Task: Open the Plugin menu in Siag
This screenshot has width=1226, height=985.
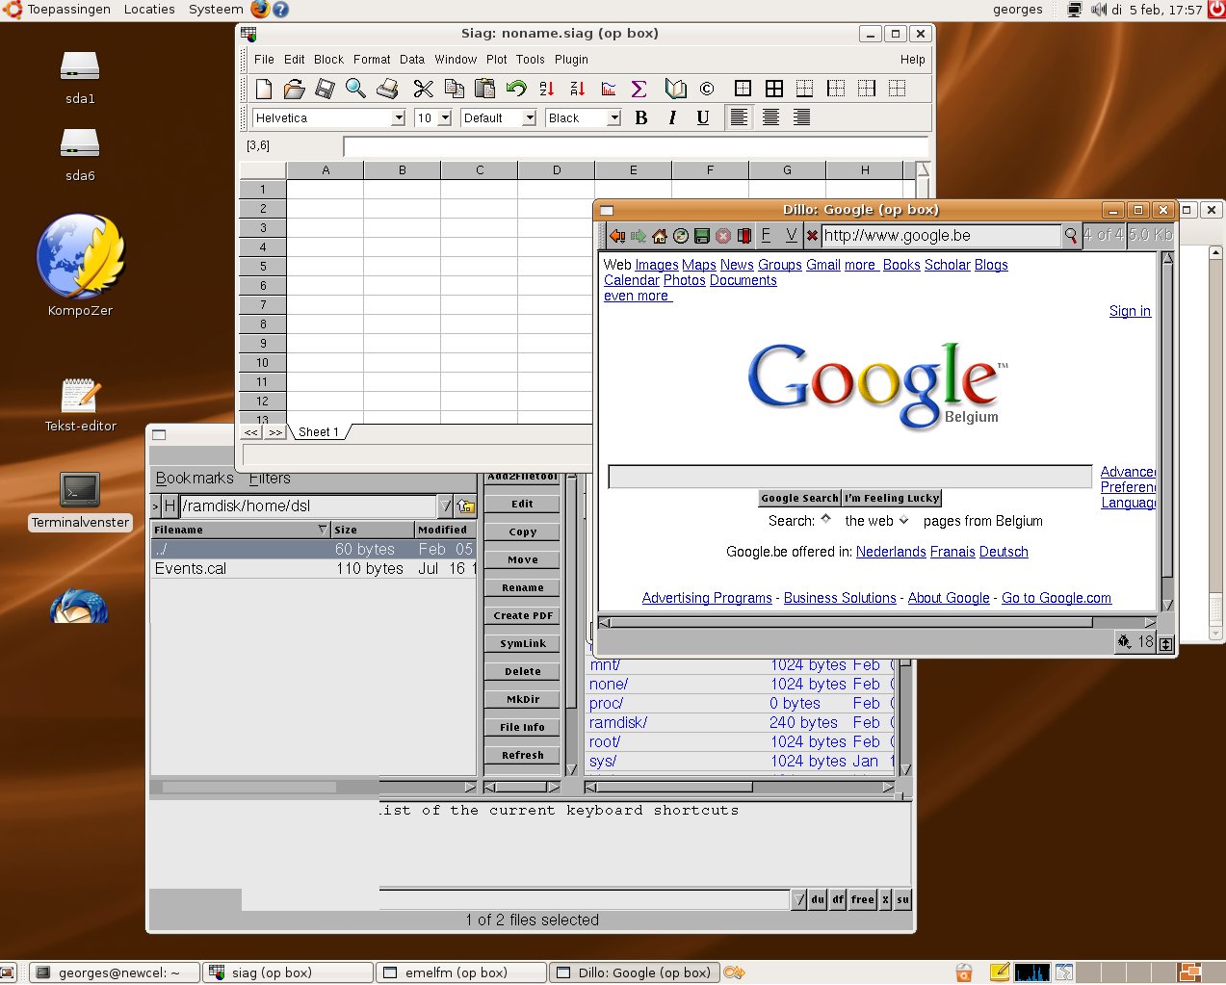Action: [x=571, y=60]
